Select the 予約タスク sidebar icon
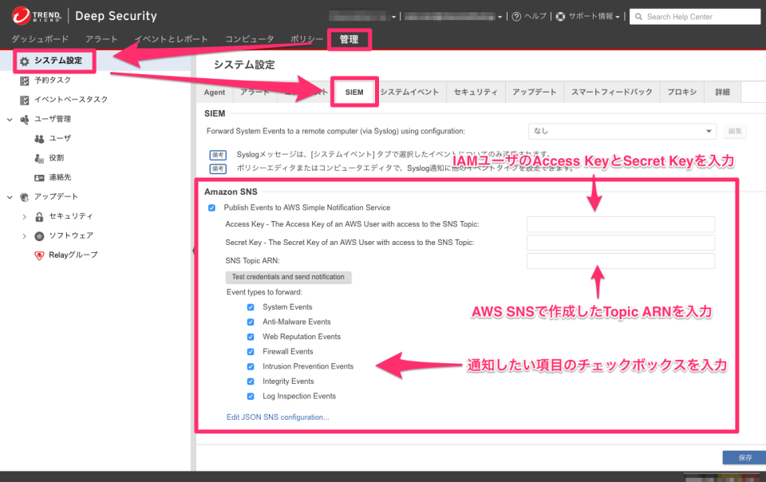 (x=23, y=80)
